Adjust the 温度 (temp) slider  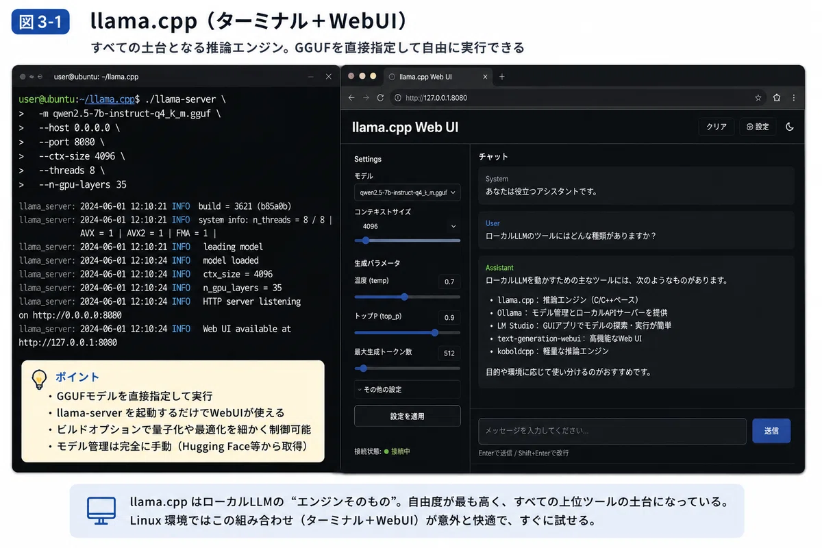(x=408, y=297)
